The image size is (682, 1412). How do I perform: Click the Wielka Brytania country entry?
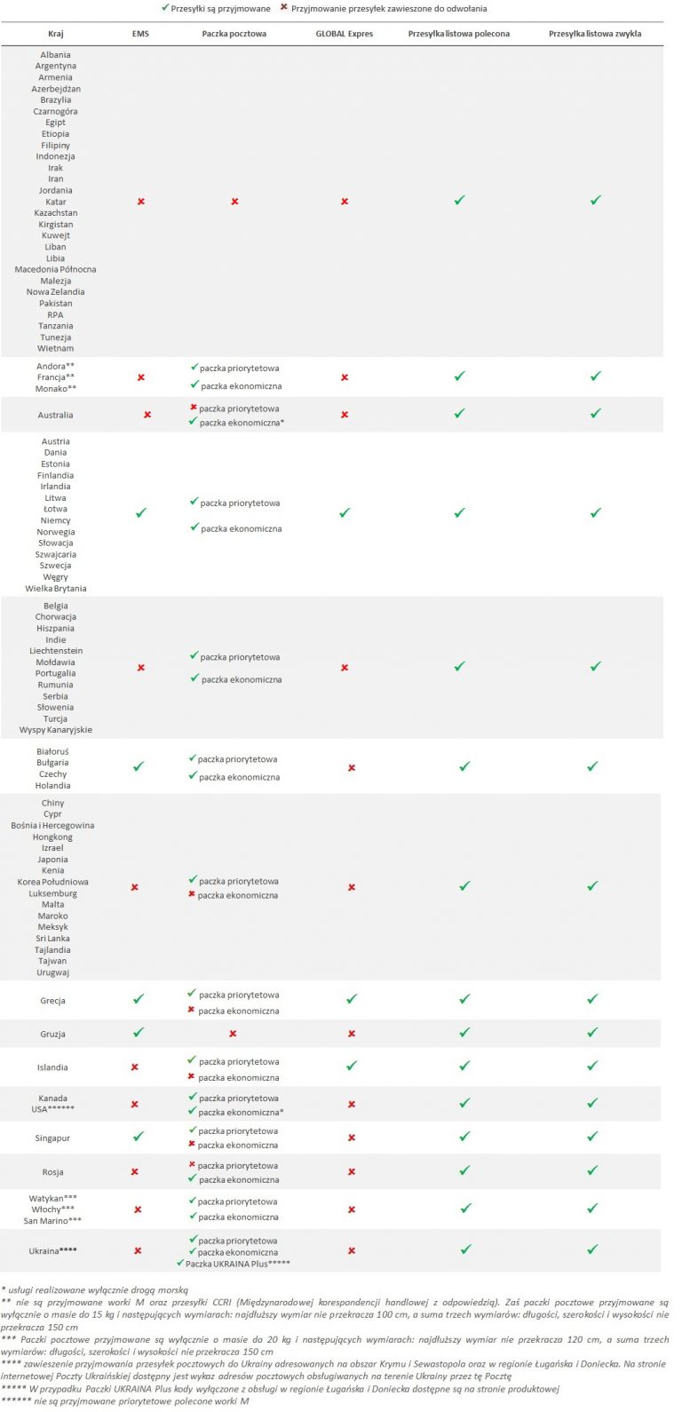pyautogui.click(x=56, y=589)
